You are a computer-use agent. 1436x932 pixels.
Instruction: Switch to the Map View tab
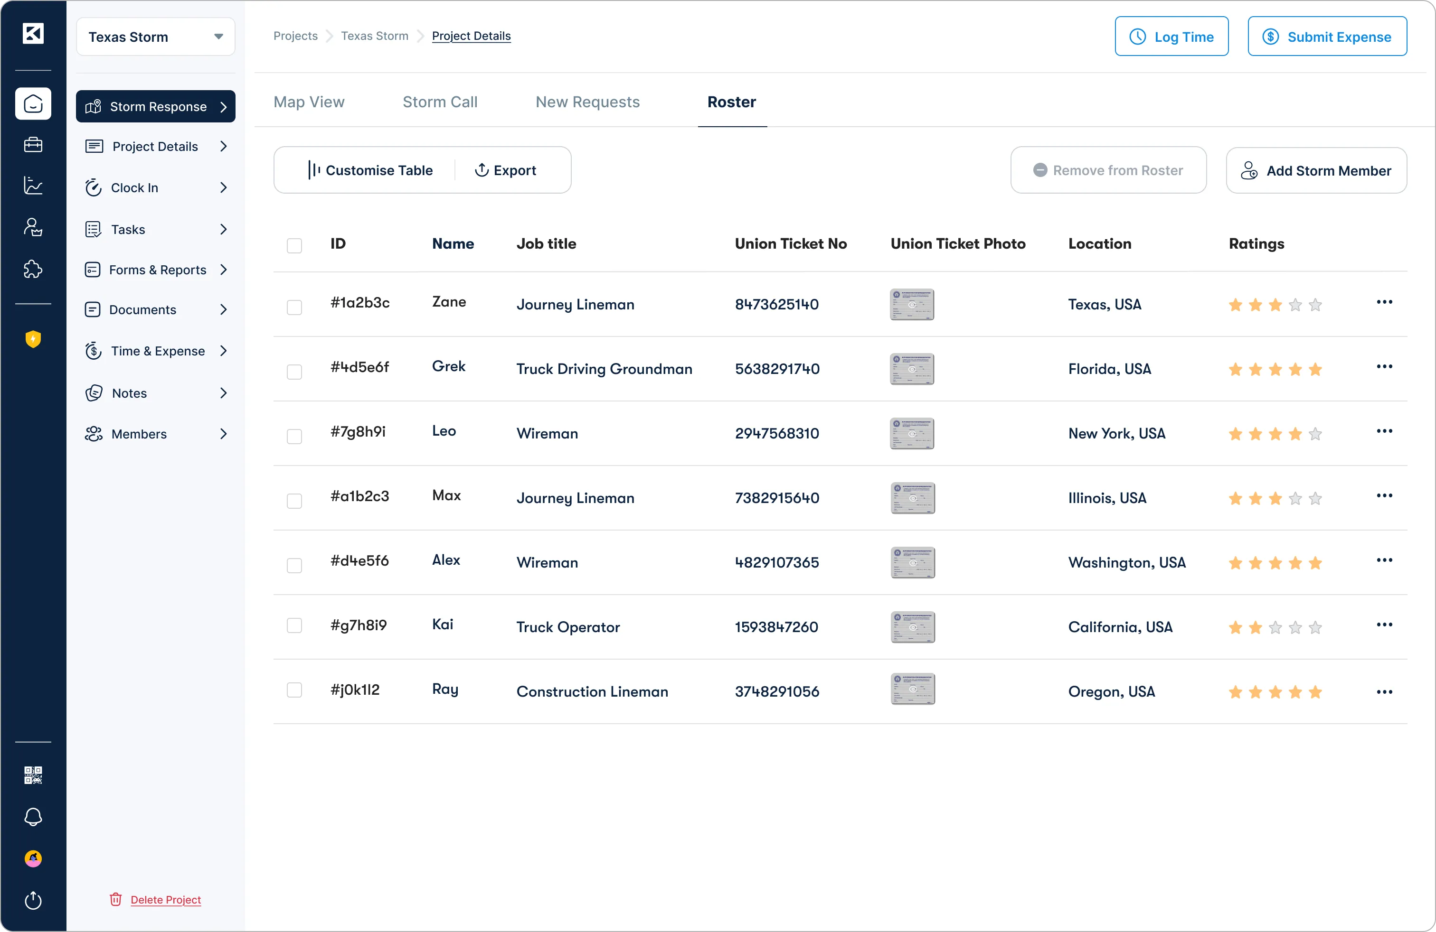309,102
